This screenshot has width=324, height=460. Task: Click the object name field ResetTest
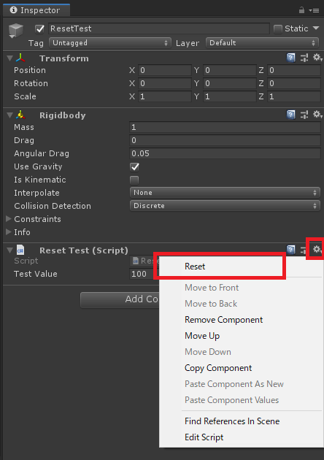158,28
